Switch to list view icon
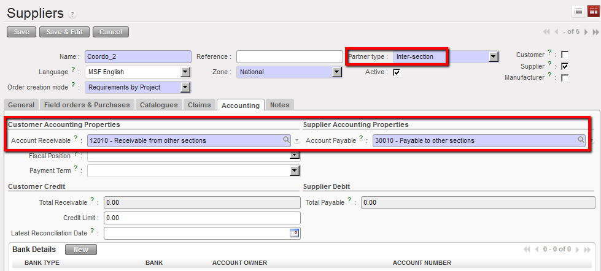 tap(578, 11)
